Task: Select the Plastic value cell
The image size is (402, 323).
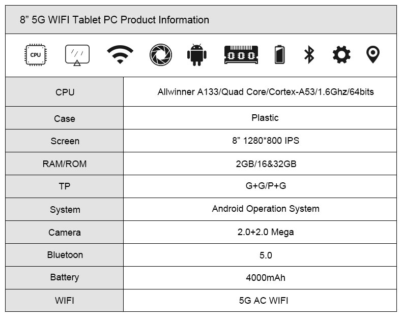Action: [x=260, y=118]
